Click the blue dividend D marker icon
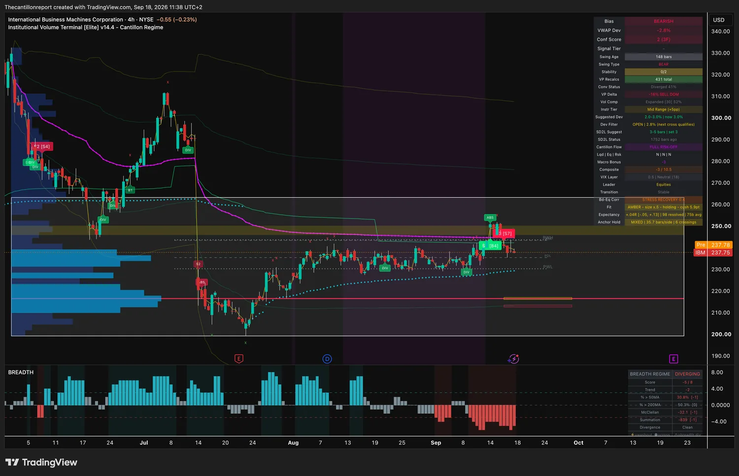Screen dimensions: 739x476 (x=327, y=359)
